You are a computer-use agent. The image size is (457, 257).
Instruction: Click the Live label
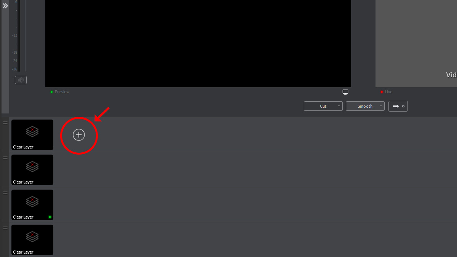pos(388,92)
